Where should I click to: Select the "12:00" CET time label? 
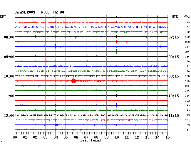pos(9,116)
